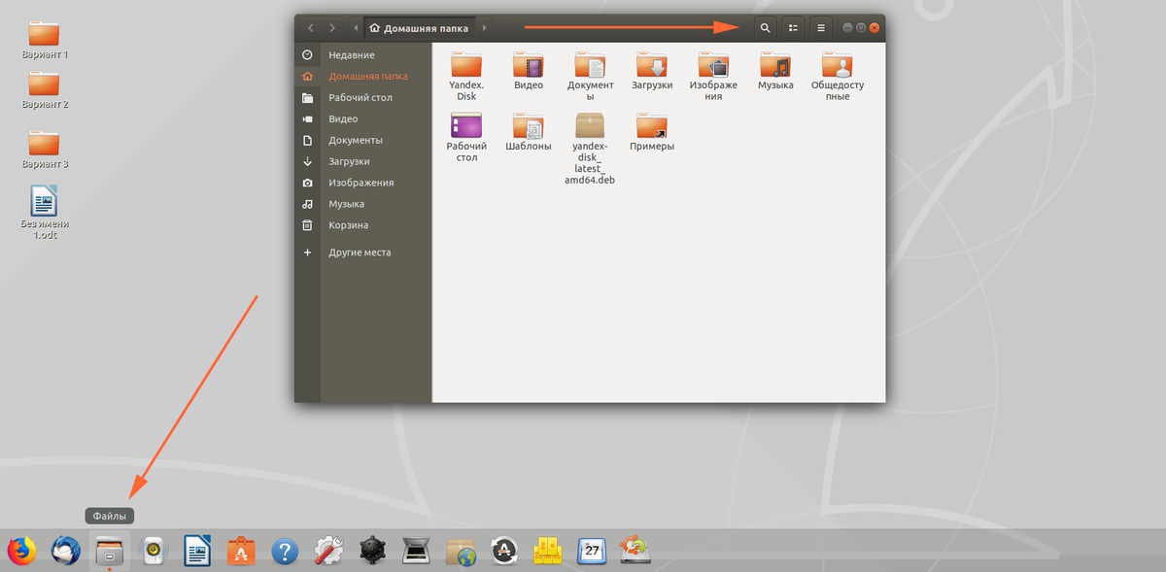Image resolution: width=1166 pixels, height=572 pixels.
Task: Launch the Mines game from the dock
Action: tap(371, 551)
